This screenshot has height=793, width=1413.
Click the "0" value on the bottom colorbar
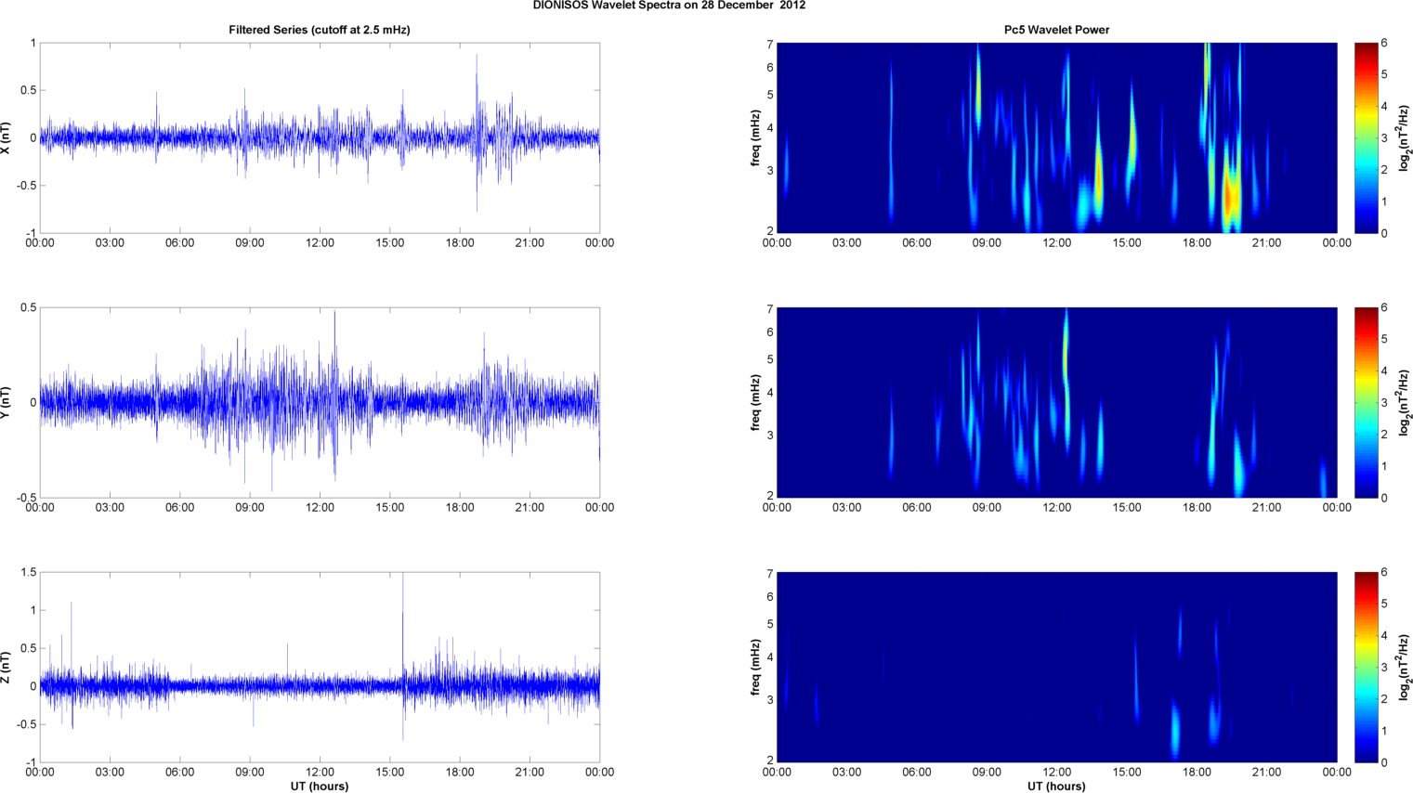[1384, 762]
